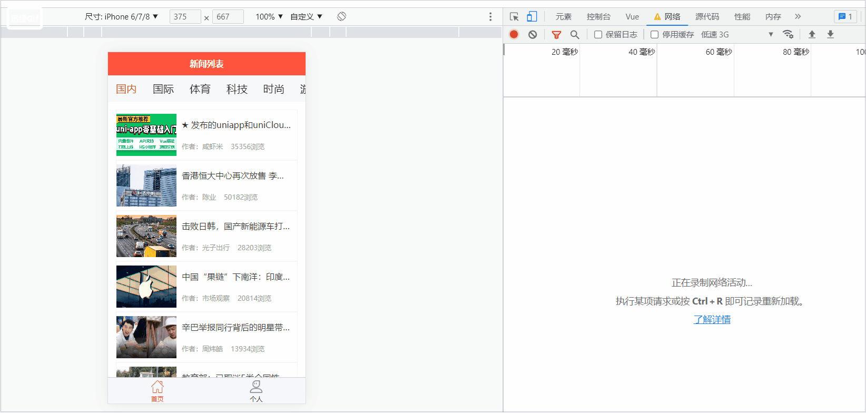Image resolution: width=866 pixels, height=413 pixels.
Task: Open the iPhone 6/7/8 device size dropdown
Action: (x=122, y=17)
